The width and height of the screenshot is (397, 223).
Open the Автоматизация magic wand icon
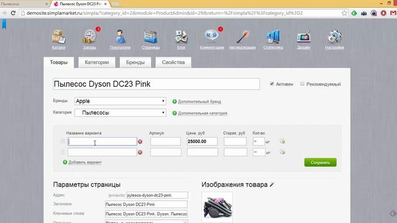pos(243,37)
